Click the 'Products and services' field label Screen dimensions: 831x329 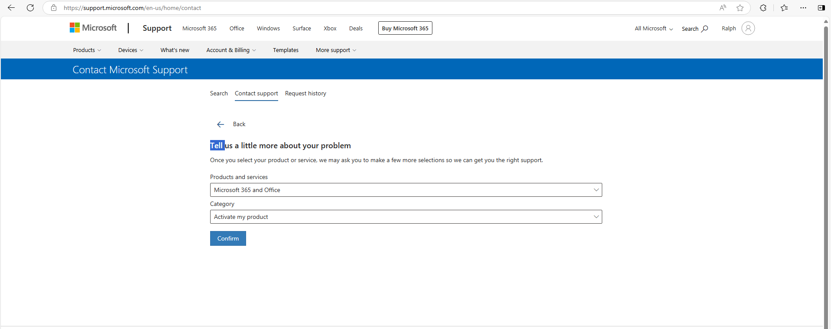(x=239, y=177)
